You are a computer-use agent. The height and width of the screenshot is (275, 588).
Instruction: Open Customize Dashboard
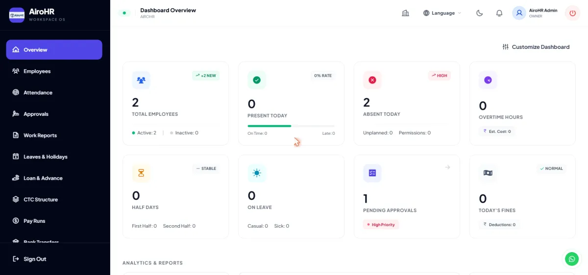tap(536, 47)
